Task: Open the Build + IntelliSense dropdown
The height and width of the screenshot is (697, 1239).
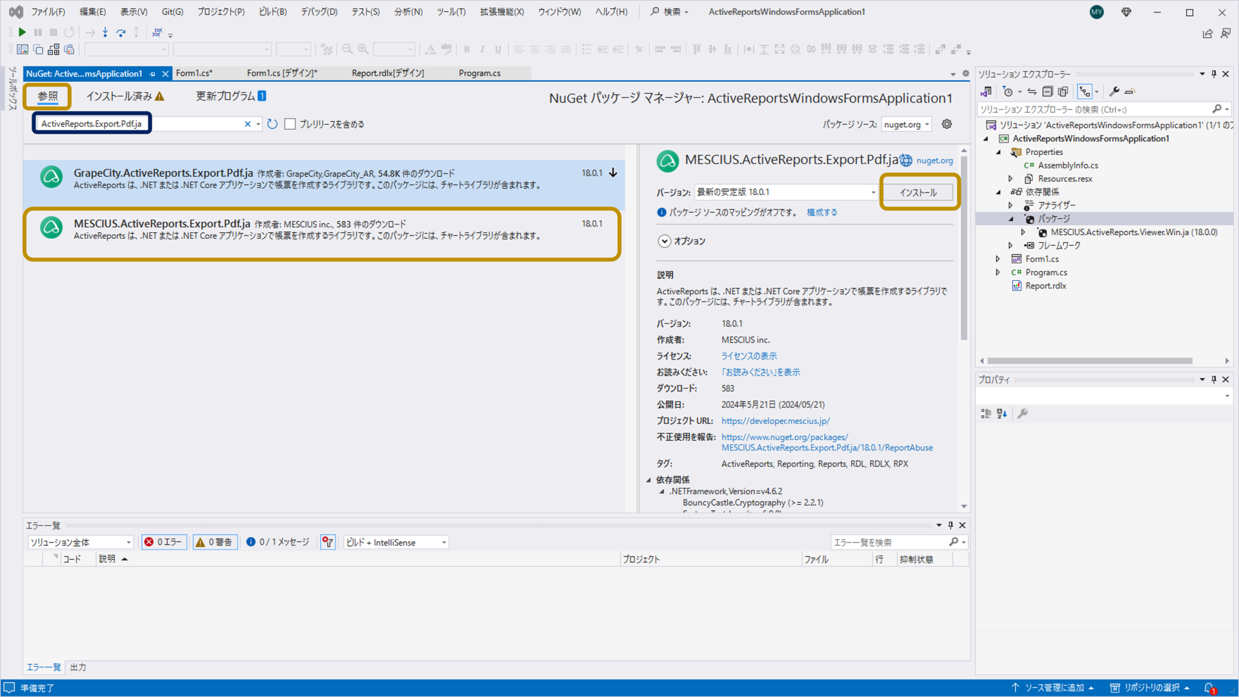Action: [x=396, y=543]
